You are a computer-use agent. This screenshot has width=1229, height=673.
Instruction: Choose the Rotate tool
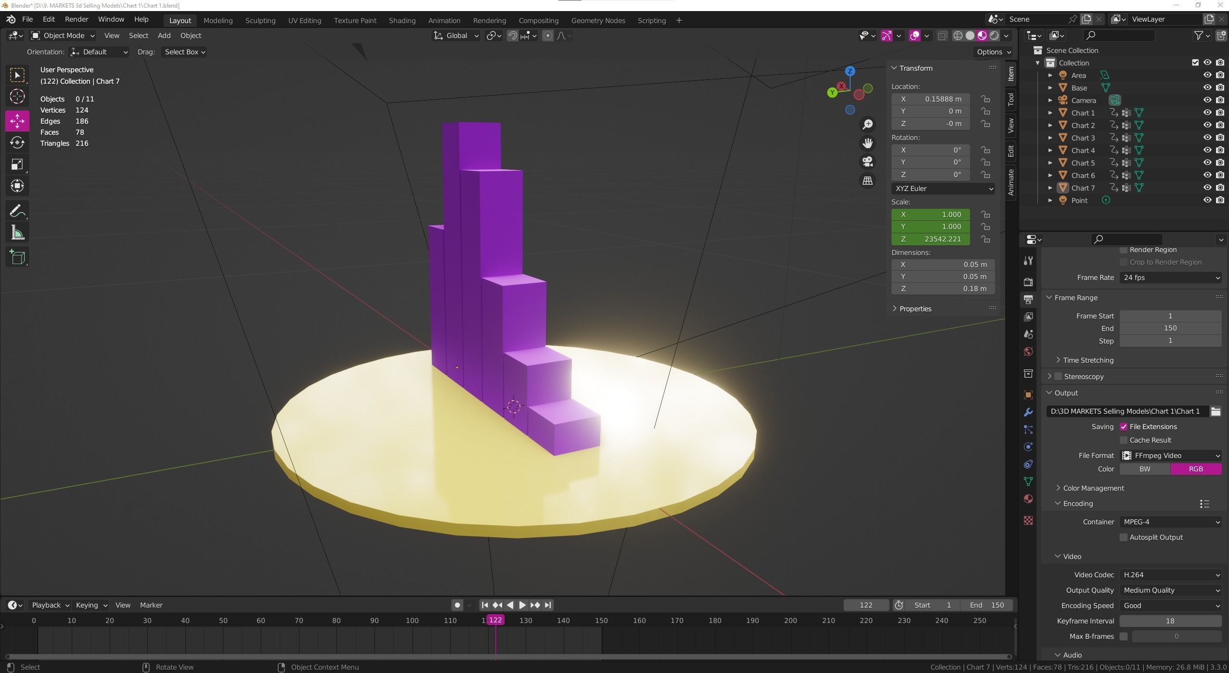click(x=17, y=142)
